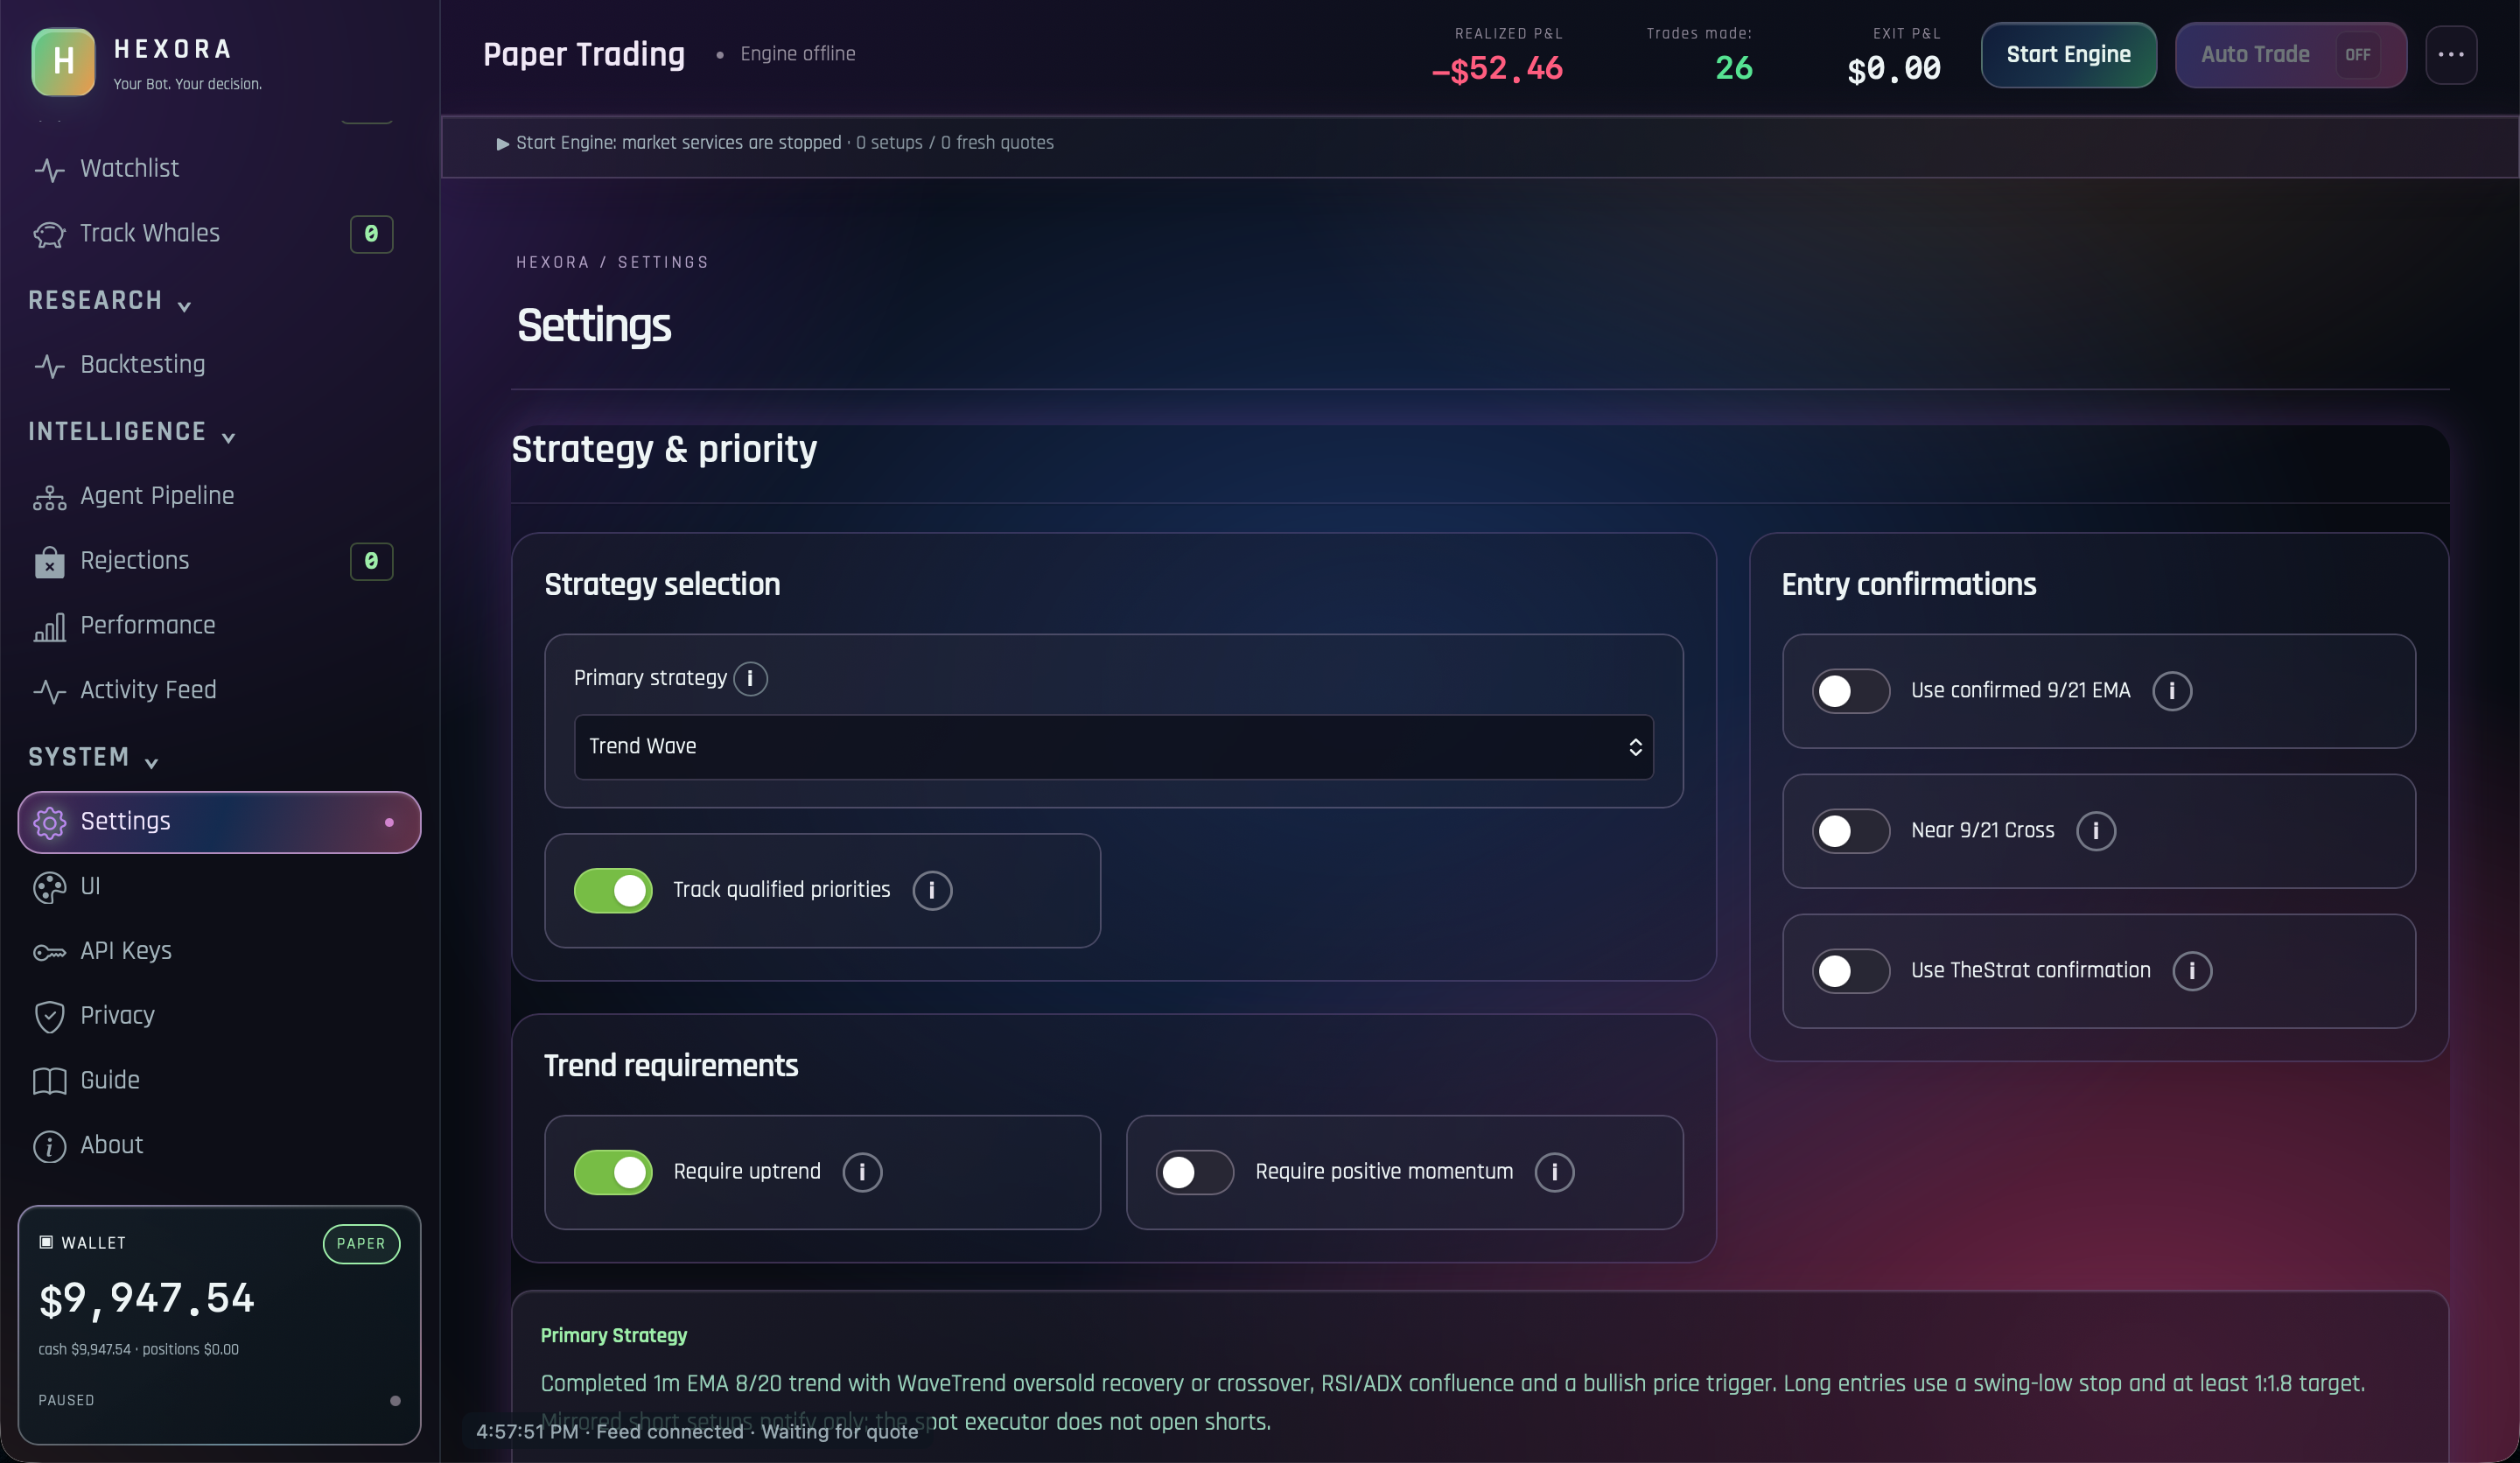Screen dimensions: 2520x1463
Task: Switch the Auto Trade OFF toggle
Action: [2290, 55]
